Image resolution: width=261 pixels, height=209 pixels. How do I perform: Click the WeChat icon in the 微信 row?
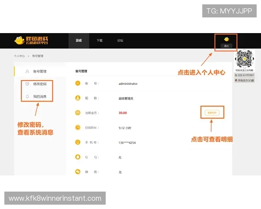click(78, 172)
